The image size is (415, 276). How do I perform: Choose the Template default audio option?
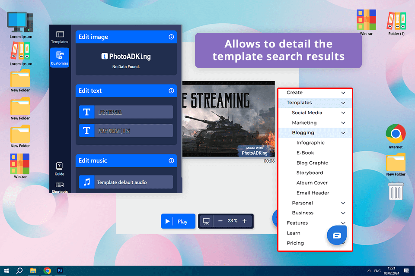click(126, 182)
